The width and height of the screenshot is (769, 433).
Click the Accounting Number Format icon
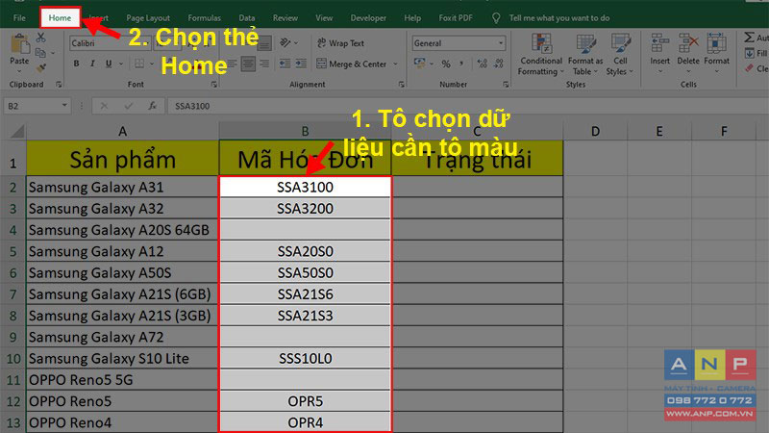point(419,64)
